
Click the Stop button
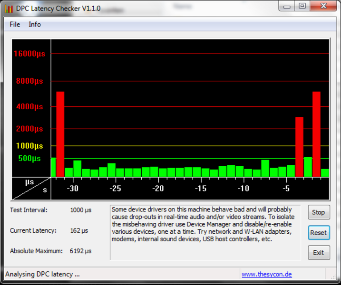319,212
